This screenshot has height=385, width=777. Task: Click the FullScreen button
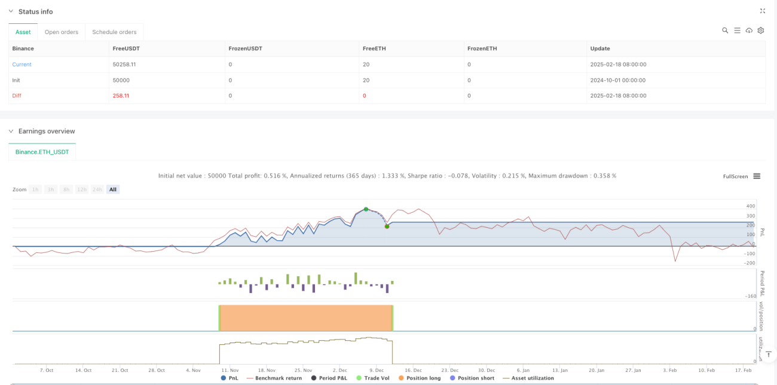coord(735,176)
